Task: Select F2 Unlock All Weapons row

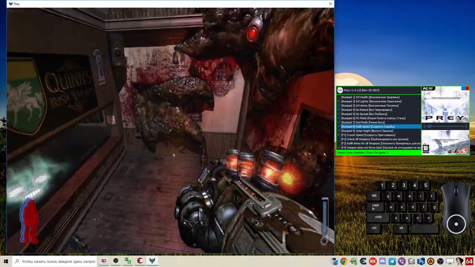Action: pyautogui.click(x=379, y=139)
